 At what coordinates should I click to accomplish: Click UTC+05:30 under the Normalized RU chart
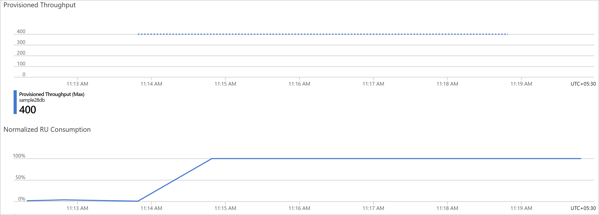click(583, 208)
